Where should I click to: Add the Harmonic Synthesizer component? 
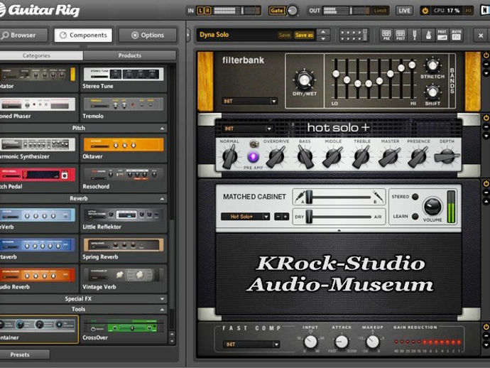pyautogui.click(x=38, y=148)
